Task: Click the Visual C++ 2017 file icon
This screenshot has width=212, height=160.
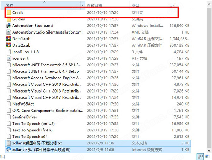Action: (x=9, y=97)
